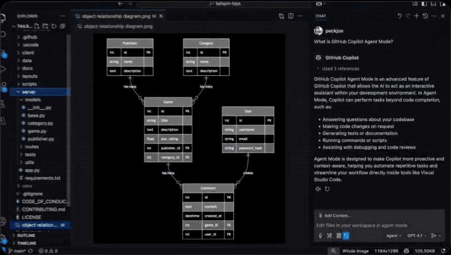
Task: Redo last chat request
Action: (x=408, y=16)
